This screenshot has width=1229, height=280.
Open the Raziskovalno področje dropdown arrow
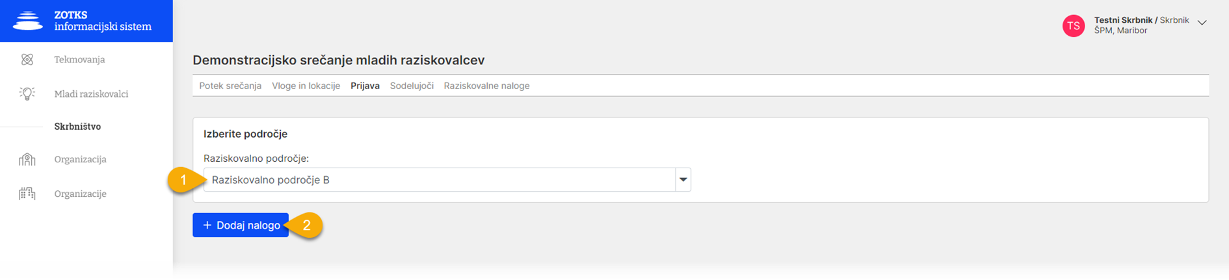683,180
